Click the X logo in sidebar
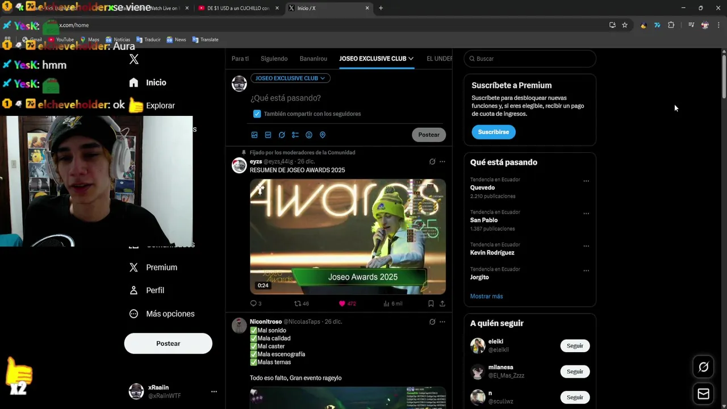This screenshot has width=727, height=409. 134,59
